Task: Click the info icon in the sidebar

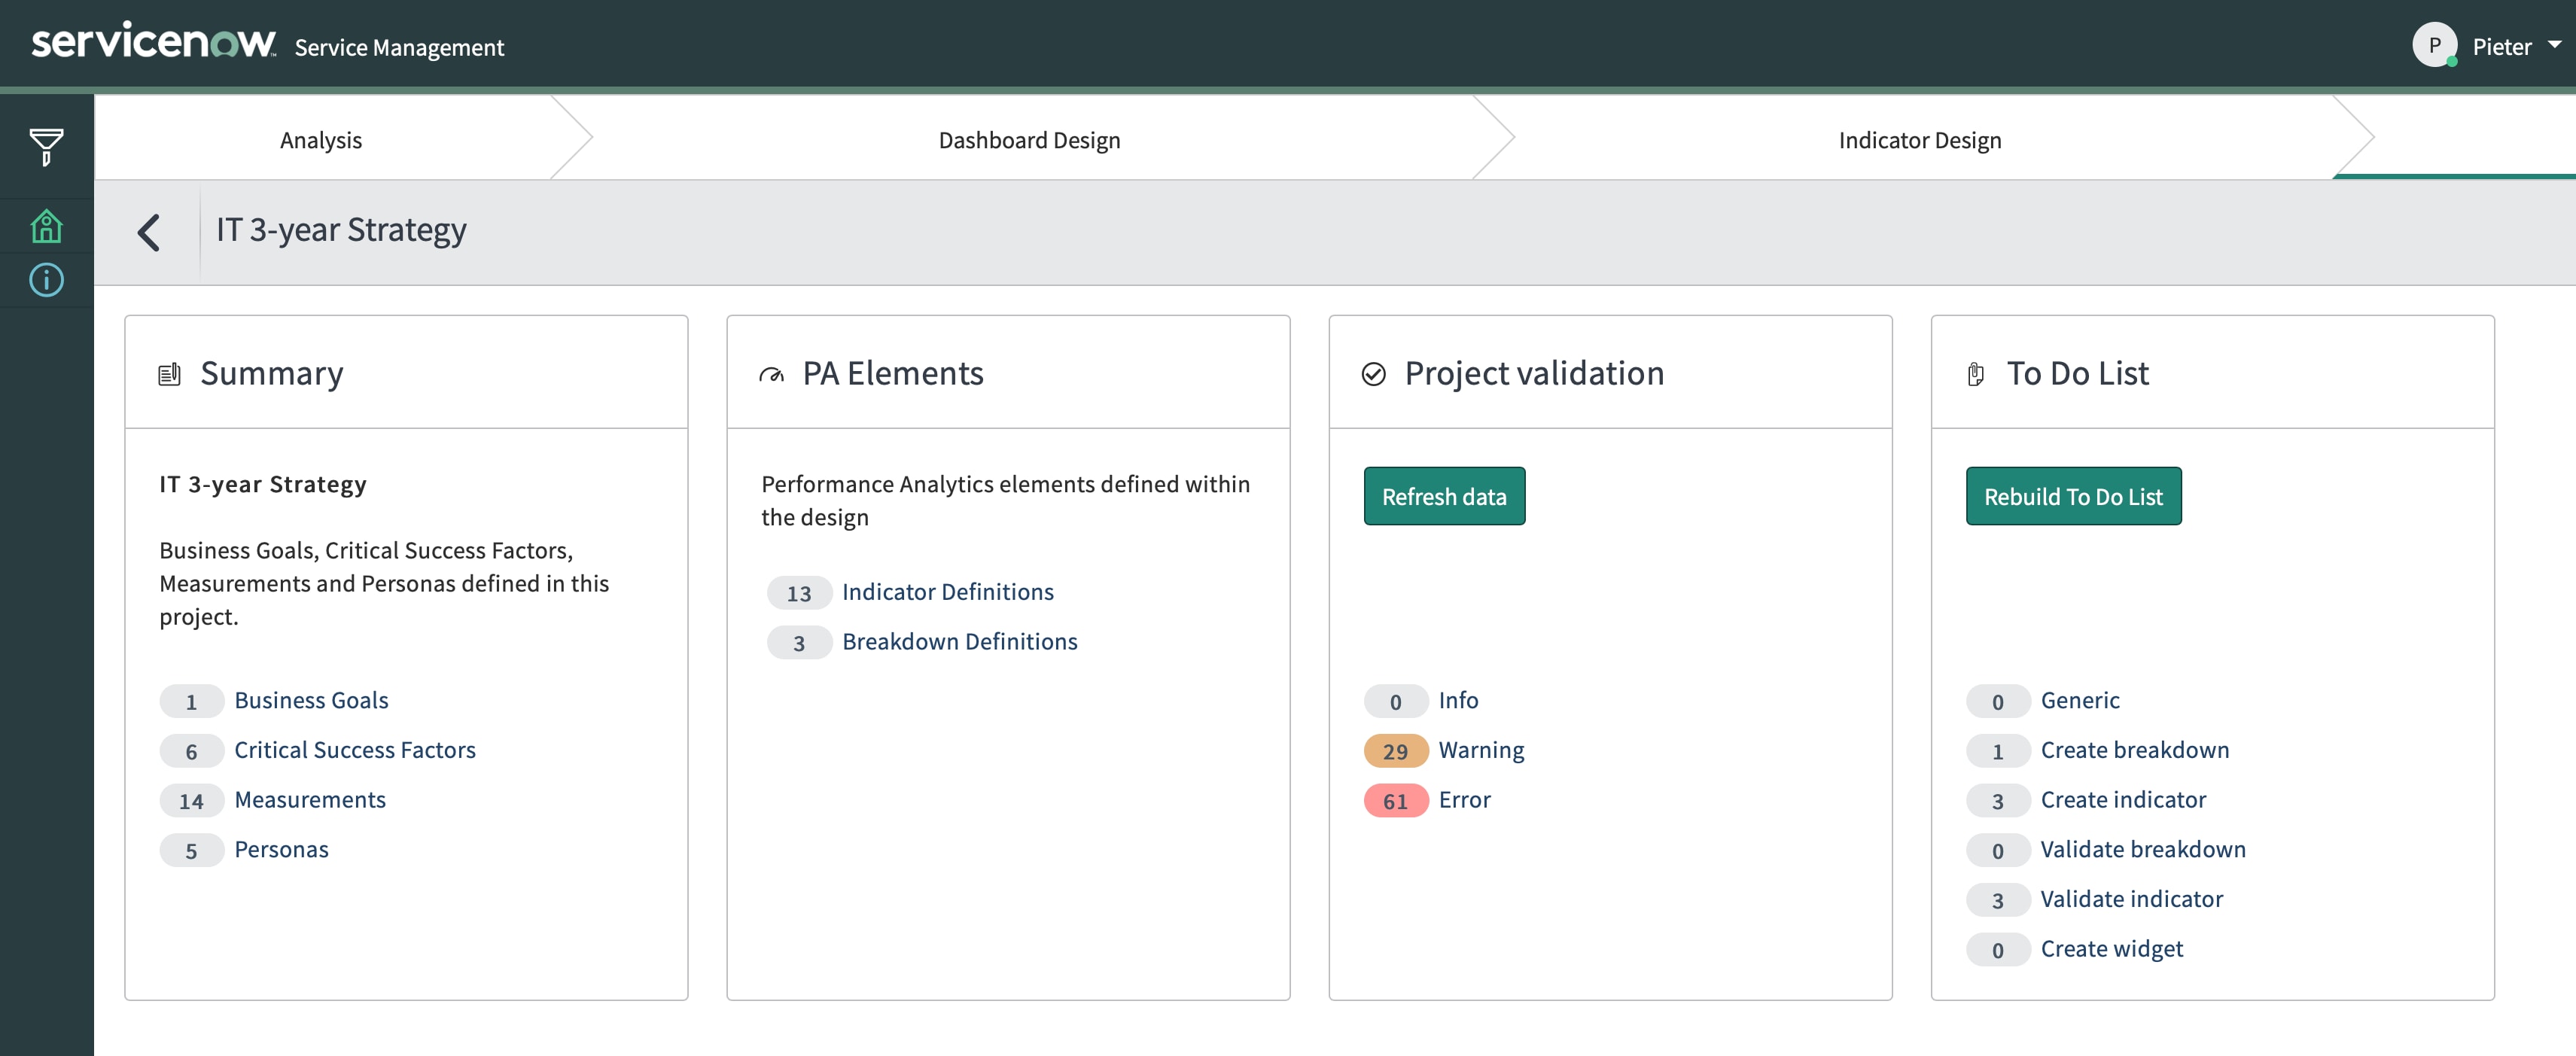Action: pos(46,280)
